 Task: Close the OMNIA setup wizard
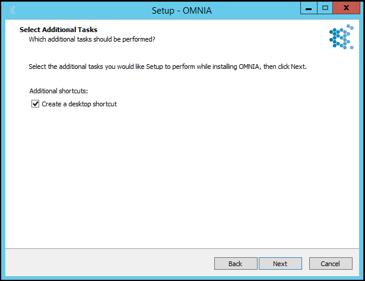coord(346,9)
